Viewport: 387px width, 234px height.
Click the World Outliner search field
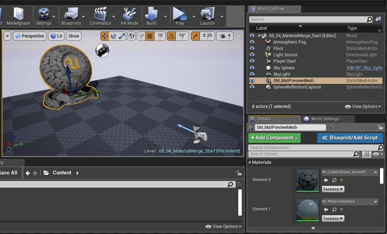click(x=308, y=19)
